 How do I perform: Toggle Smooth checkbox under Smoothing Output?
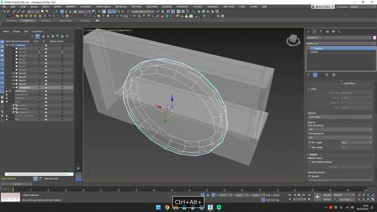point(309,176)
